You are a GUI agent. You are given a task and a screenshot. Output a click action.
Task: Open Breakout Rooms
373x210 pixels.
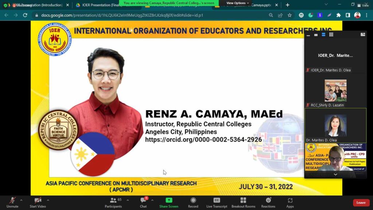(243, 202)
